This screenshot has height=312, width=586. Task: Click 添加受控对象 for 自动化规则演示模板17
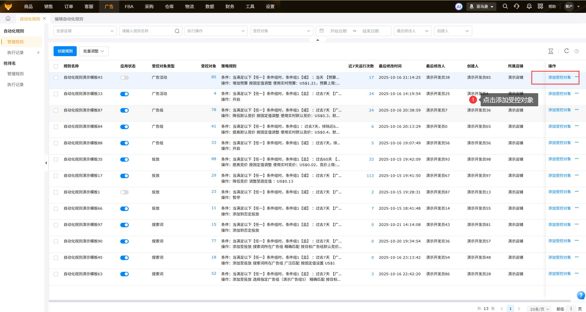559,176
